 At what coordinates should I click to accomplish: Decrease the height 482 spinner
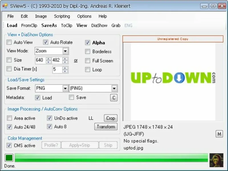coord(65,62)
